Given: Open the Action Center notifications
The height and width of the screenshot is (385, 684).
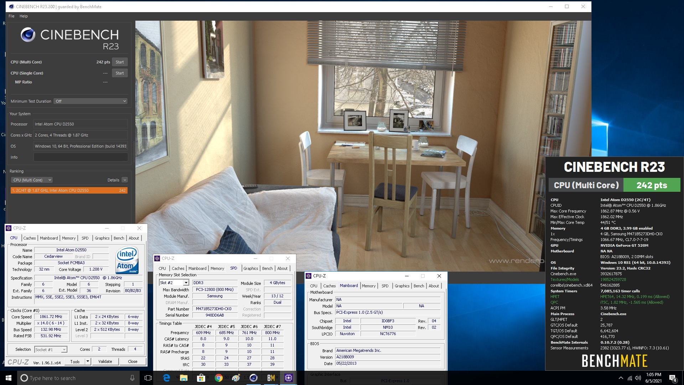Looking at the screenshot, I should click(x=673, y=378).
